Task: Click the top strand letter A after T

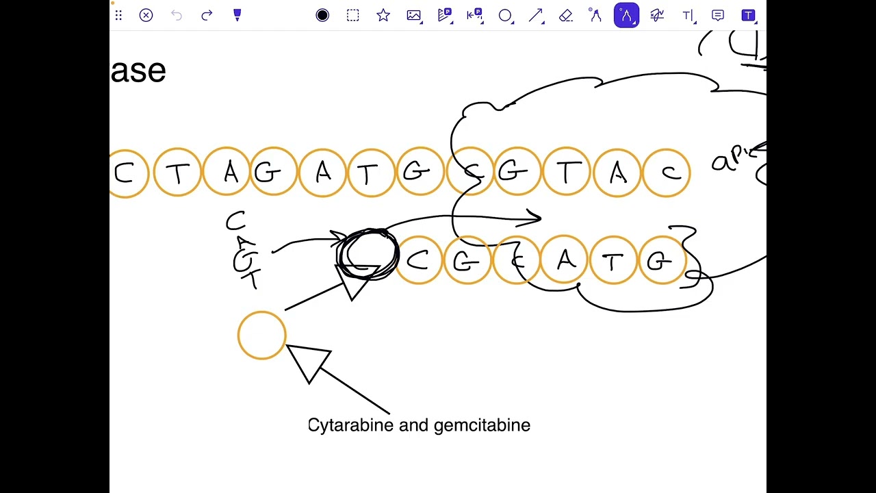Action: pyautogui.click(x=231, y=173)
